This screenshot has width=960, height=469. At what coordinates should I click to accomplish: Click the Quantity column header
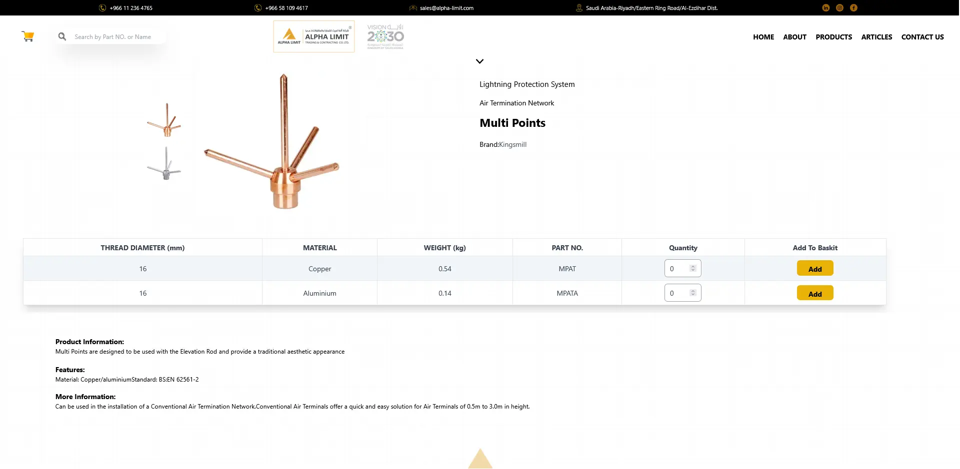(x=683, y=248)
